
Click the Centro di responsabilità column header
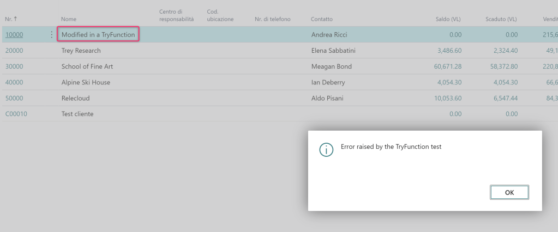point(172,15)
